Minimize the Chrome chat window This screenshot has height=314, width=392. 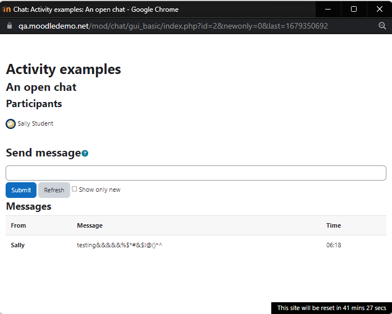[x=328, y=9]
